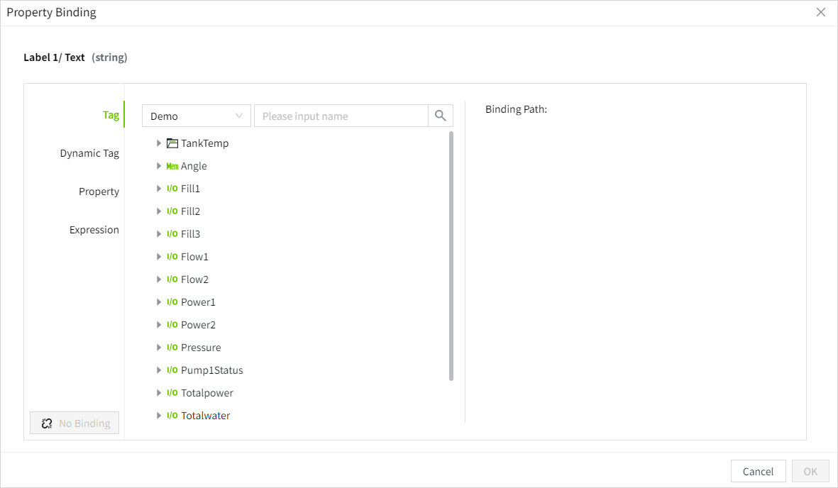Click the I/O icon beside Flow2
The height and width of the screenshot is (488, 838).
point(172,279)
